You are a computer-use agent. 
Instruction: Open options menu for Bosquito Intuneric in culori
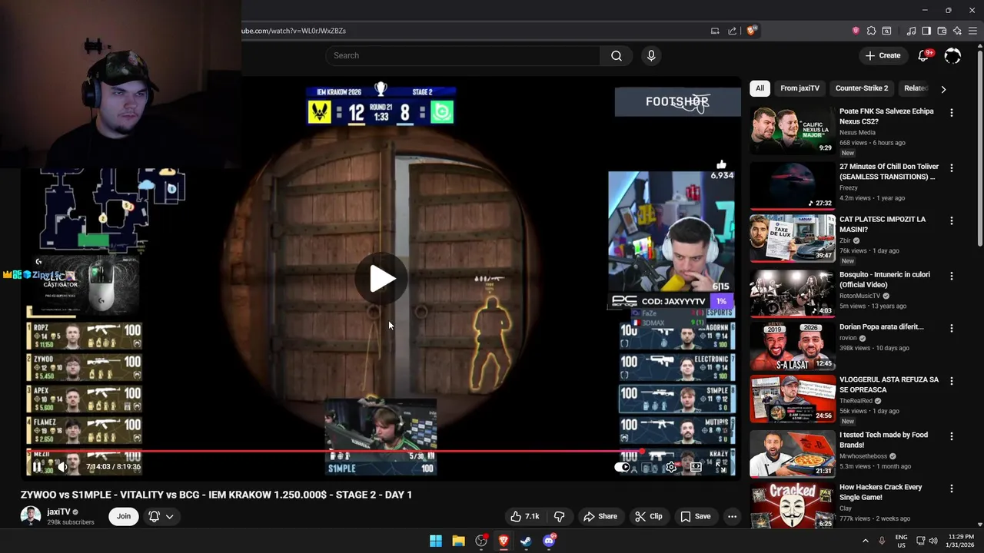pyautogui.click(x=951, y=276)
